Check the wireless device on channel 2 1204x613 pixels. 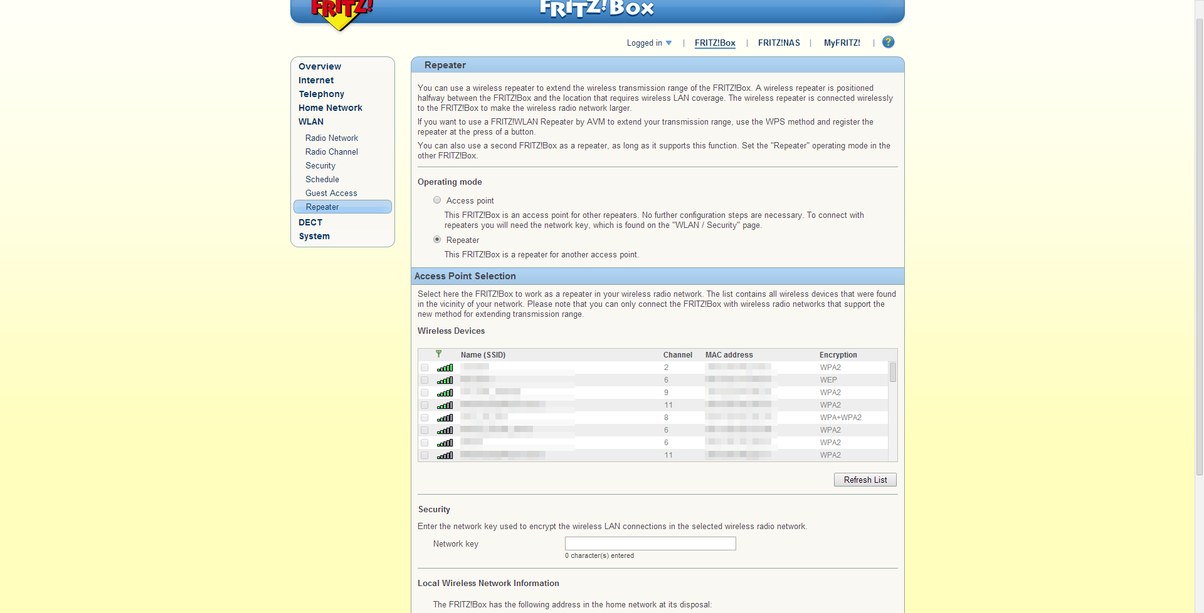click(425, 368)
